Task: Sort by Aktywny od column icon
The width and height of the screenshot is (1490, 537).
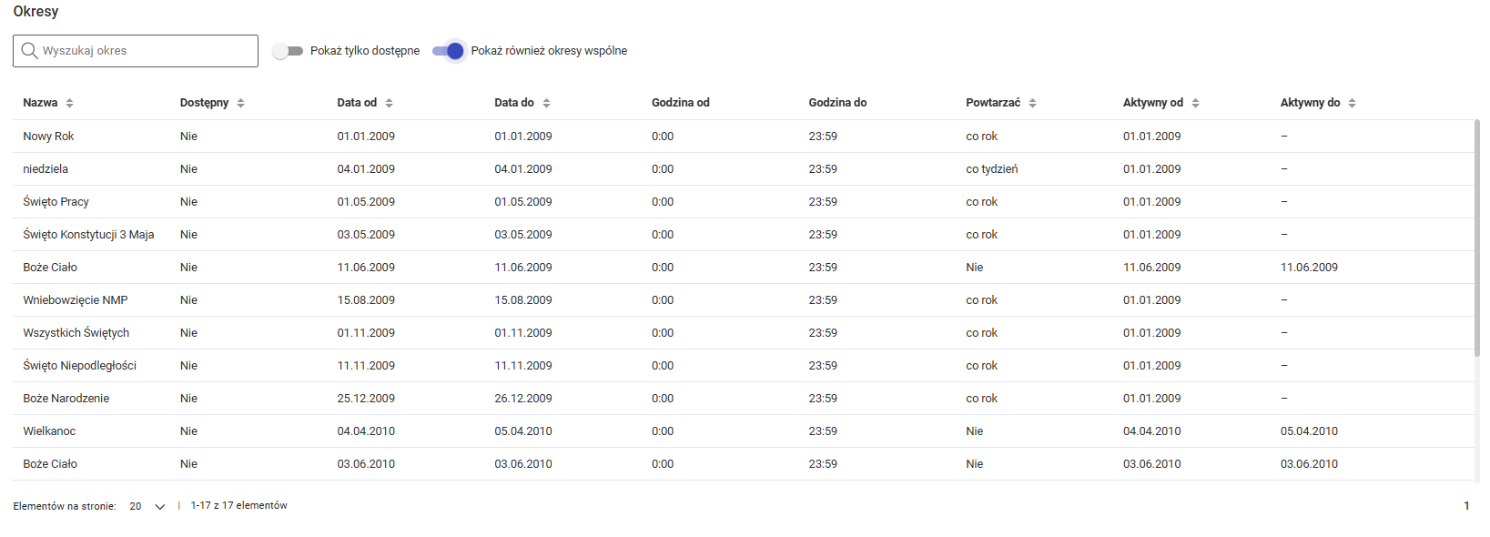Action: (1196, 103)
